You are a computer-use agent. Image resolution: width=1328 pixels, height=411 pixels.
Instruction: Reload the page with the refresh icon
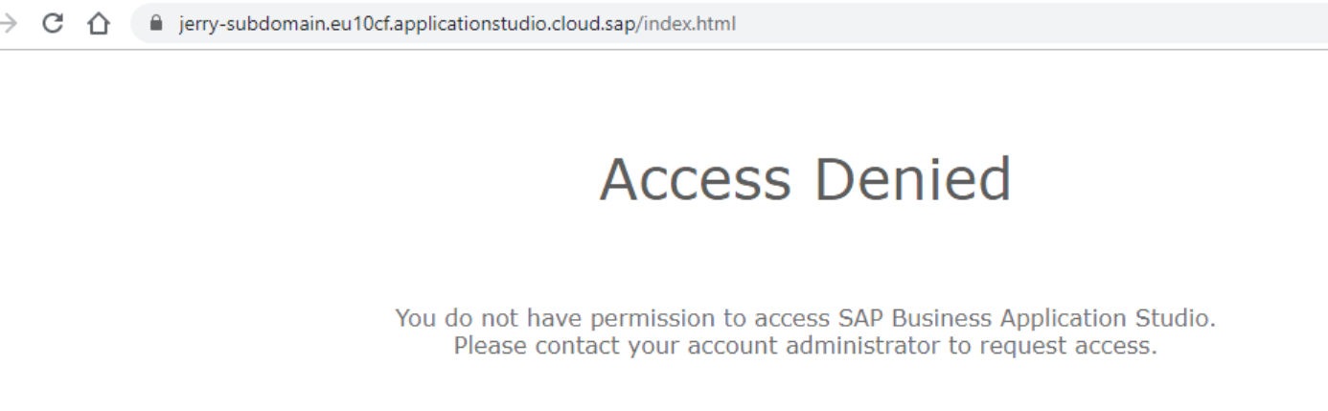point(60,24)
